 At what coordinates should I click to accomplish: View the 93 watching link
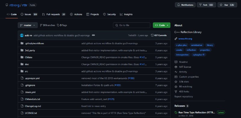point(183,86)
